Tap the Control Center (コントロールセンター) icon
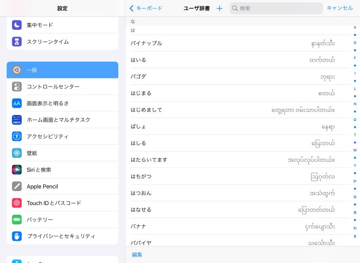This screenshot has height=263, width=360. click(17, 87)
